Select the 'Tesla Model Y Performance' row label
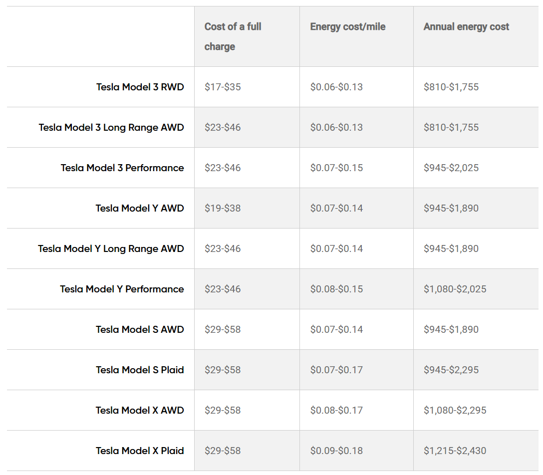543x475 pixels. (122, 289)
